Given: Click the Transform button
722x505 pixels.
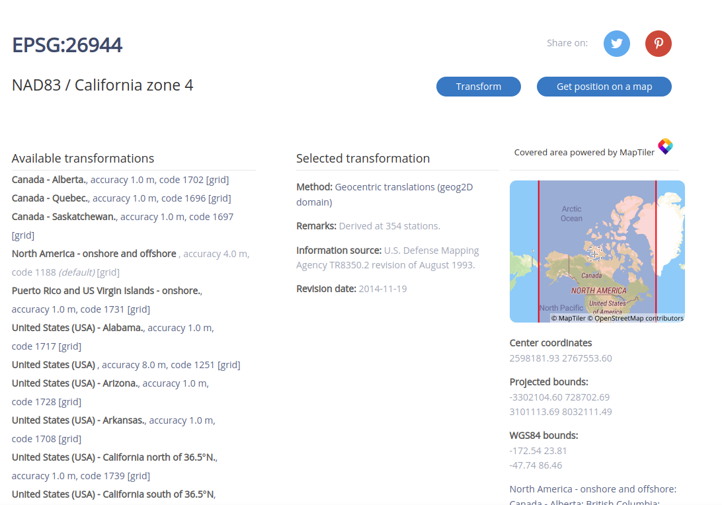Looking at the screenshot, I should pyautogui.click(x=478, y=87).
